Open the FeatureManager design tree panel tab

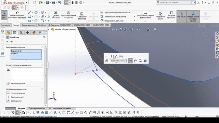8,32
